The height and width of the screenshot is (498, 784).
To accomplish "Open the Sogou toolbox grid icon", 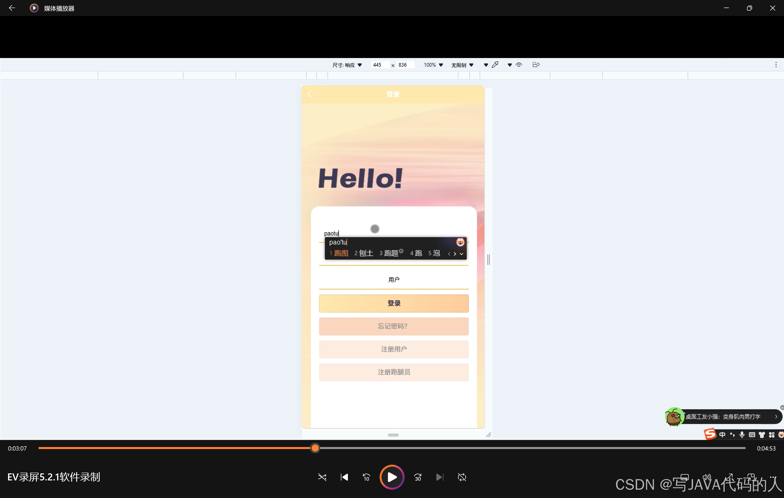I will [x=771, y=434].
